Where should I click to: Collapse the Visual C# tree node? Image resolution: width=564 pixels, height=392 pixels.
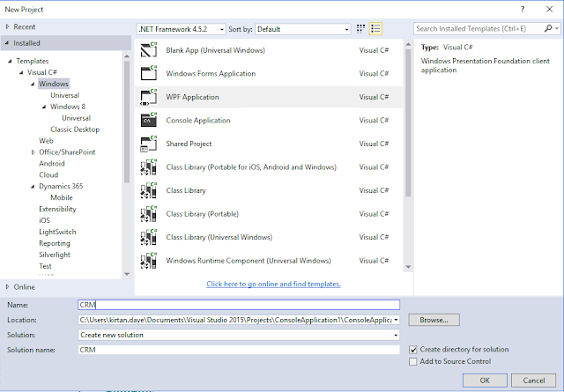[21, 72]
